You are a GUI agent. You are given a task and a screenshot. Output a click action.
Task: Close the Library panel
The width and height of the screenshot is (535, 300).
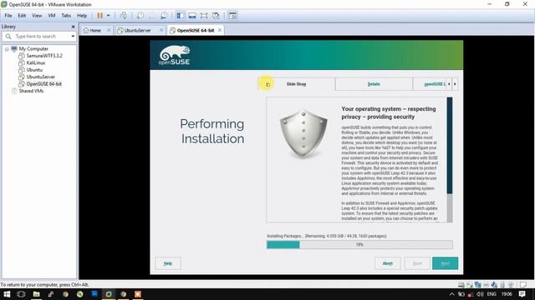tap(73, 27)
